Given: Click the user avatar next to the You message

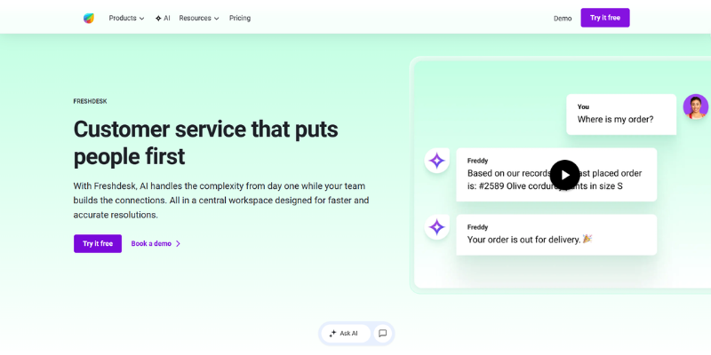Looking at the screenshot, I should (x=696, y=106).
